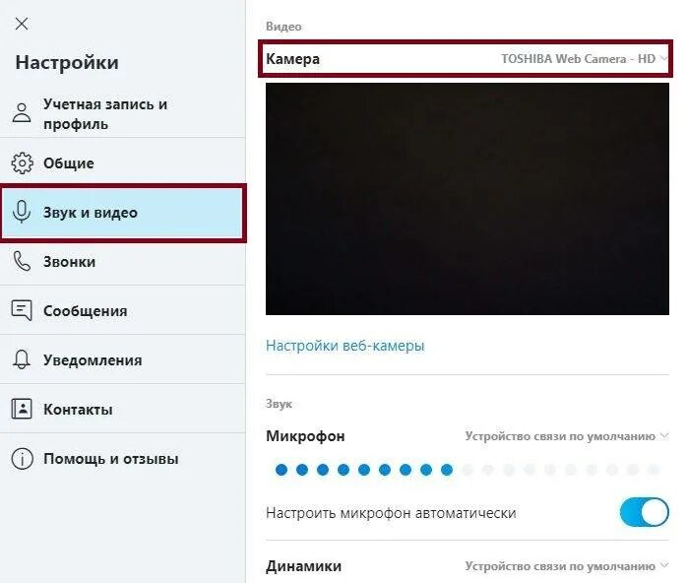This screenshot has width=687, height=583.
Task: Click the dark camera preview area
Action: [x=468, y=199]
